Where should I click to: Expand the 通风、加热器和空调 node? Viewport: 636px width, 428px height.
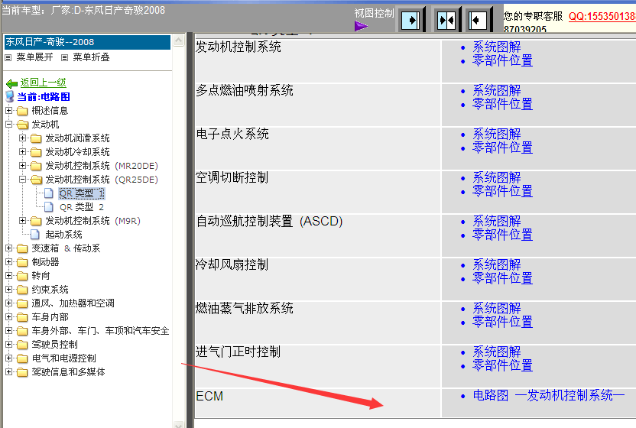tap(8, 303)
